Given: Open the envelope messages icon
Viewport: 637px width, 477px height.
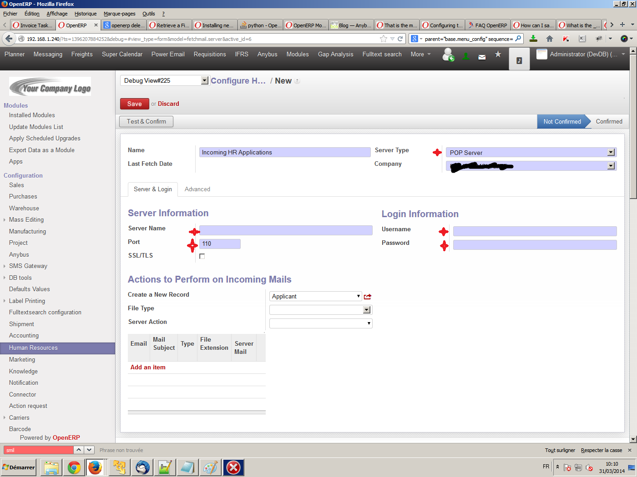Looking at the screenshot, I should (482, 57).
